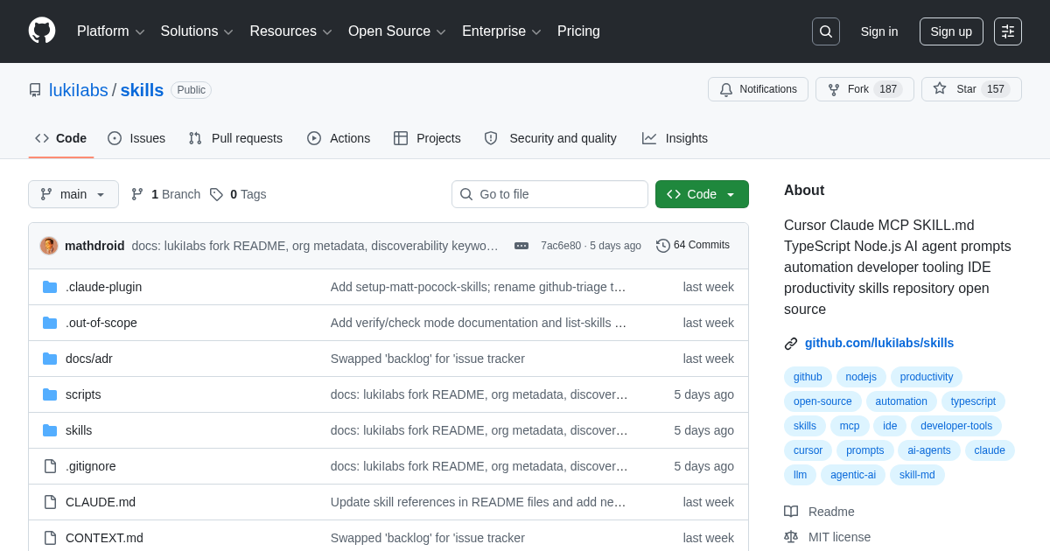Open the skills repository name link
The width and height of the screenshot is (1050, 551).
click(142, 90)
